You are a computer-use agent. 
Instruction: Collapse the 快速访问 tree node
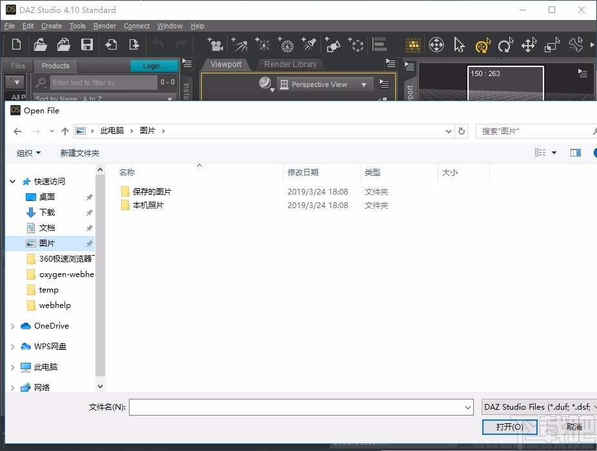(12, 182)
